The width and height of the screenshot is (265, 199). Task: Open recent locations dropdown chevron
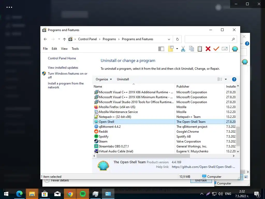point(59,39)
